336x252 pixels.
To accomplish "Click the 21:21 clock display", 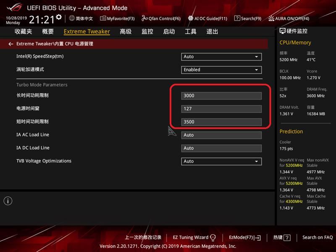I will 42,20.
